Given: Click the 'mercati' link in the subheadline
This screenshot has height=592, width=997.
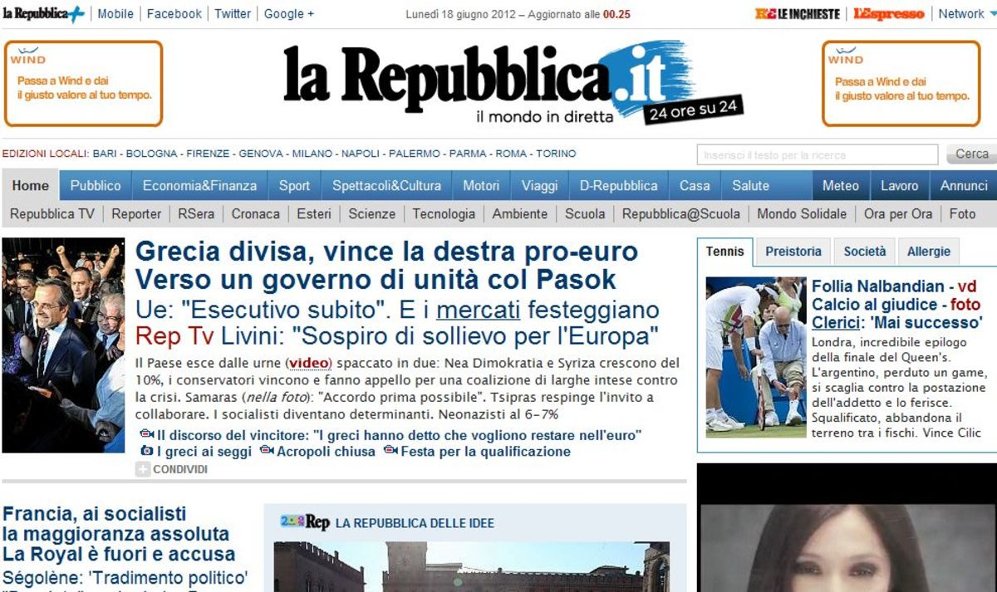Looking at the screenshot, I should pyautogui.click(x=478, y=311).
